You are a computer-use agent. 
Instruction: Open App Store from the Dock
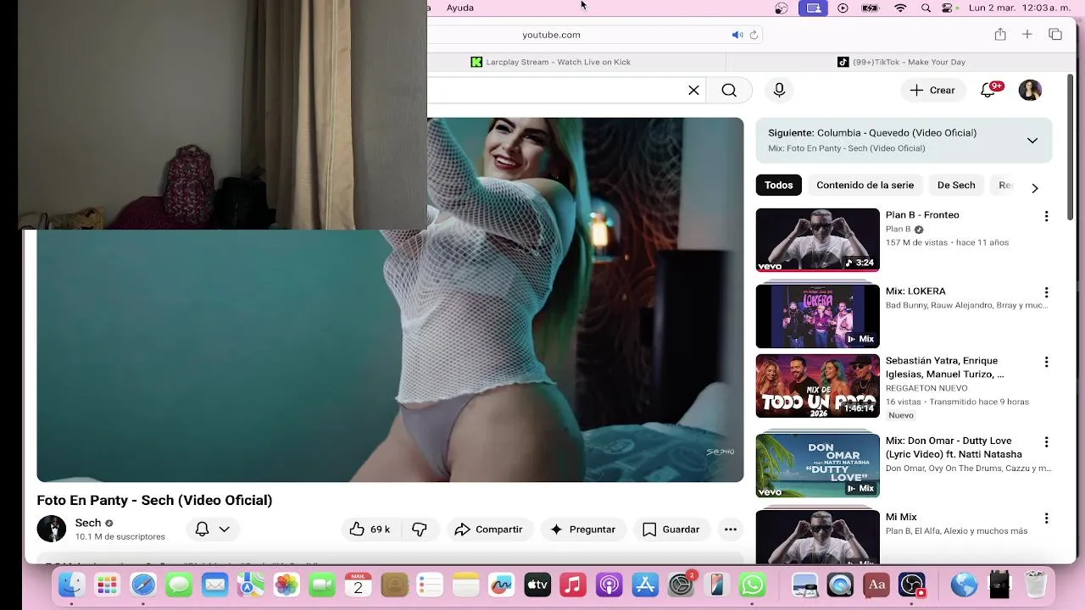tap(646, 585)
